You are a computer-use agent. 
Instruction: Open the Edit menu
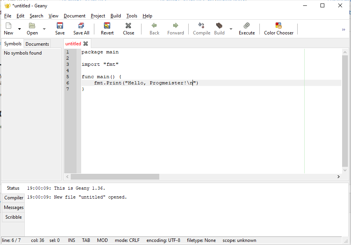tap(20, 16)
